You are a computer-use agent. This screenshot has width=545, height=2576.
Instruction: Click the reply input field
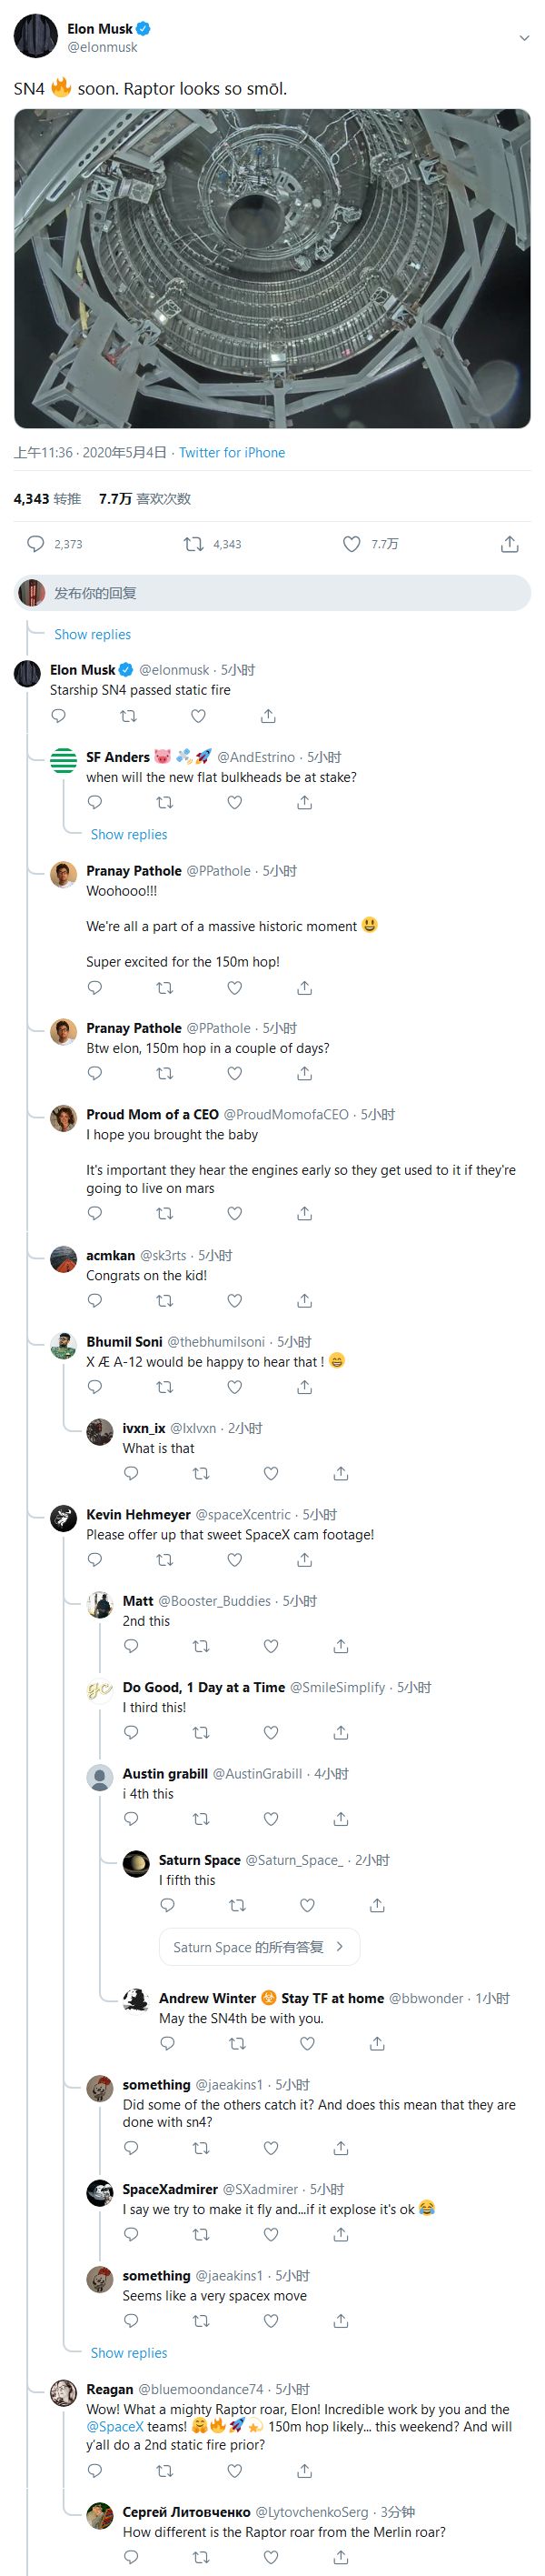click(x=280, y=593)
